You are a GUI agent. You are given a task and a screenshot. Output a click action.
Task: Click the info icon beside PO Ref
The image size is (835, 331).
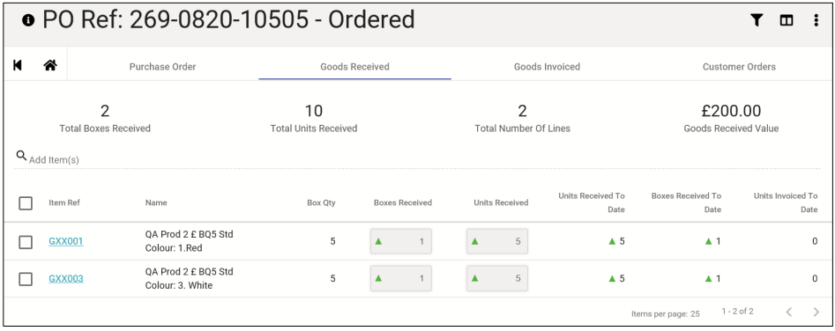point(28,20)
